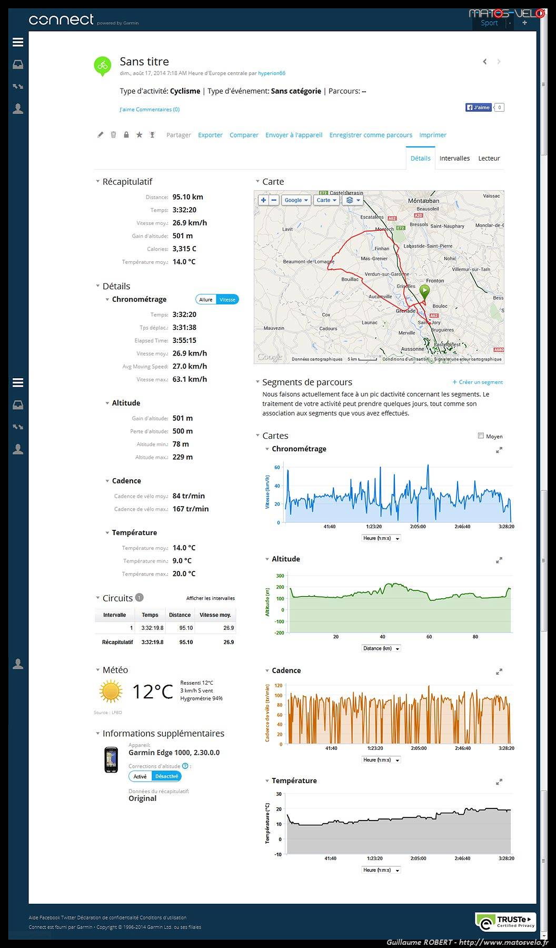Click Créer un segment
This screenshot has width=556, height=948.
click(478, 382)
